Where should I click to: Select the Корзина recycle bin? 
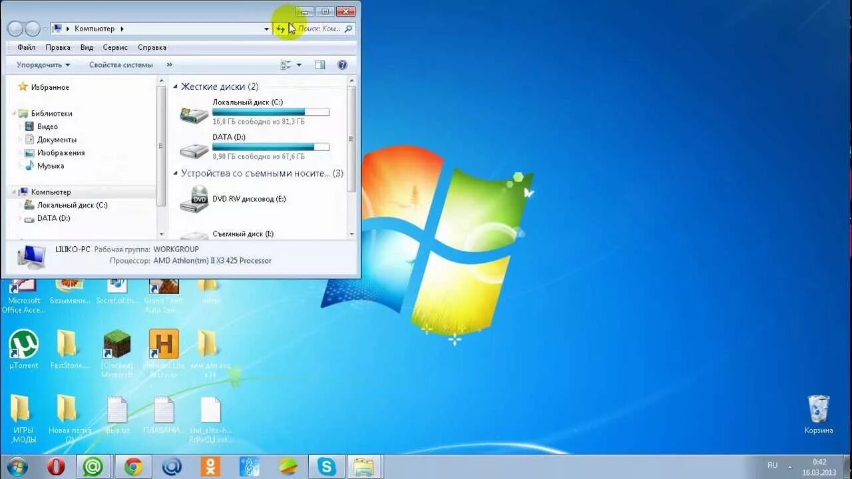[x=818, y=414]
